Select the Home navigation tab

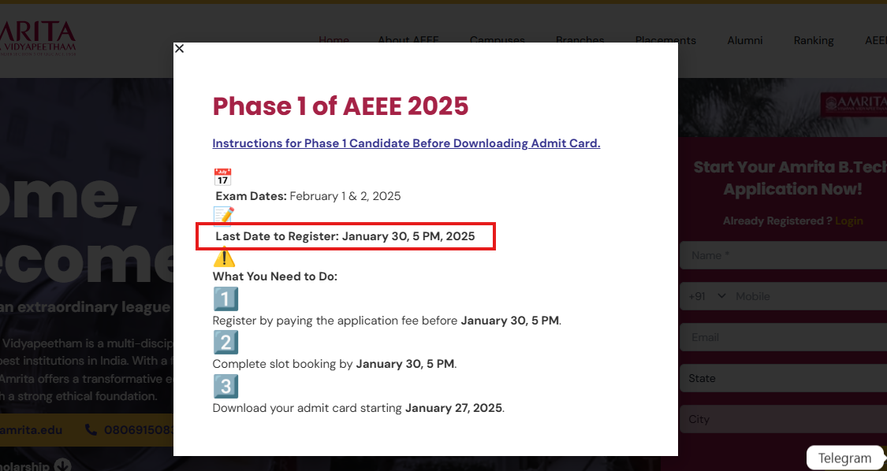(334, 40)
